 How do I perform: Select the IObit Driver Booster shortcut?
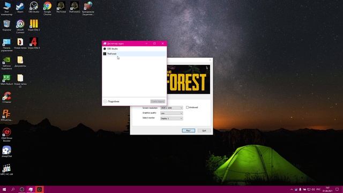pyautogui.click(x=6, y=135)
